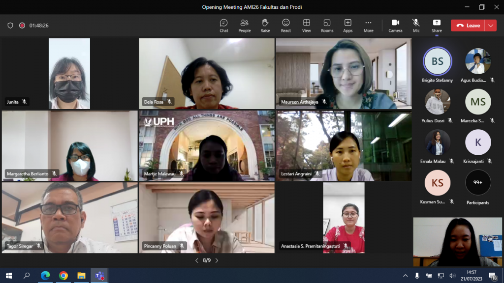The width and height of the screenshot is (504, 283).
Task: Open the More actions menu
Action: 368,26
